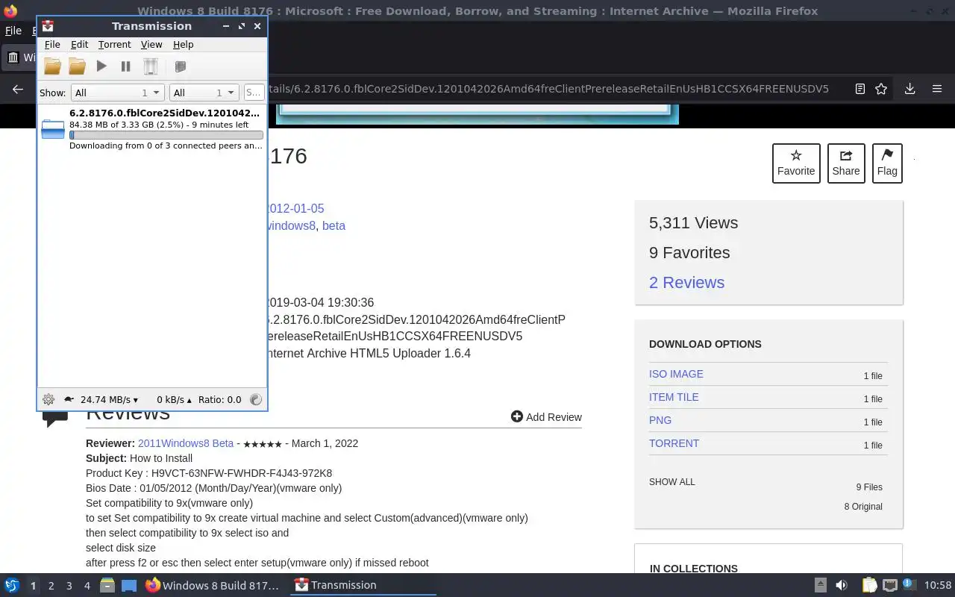Open second All tracker filter dropdown

pos(204,93)
